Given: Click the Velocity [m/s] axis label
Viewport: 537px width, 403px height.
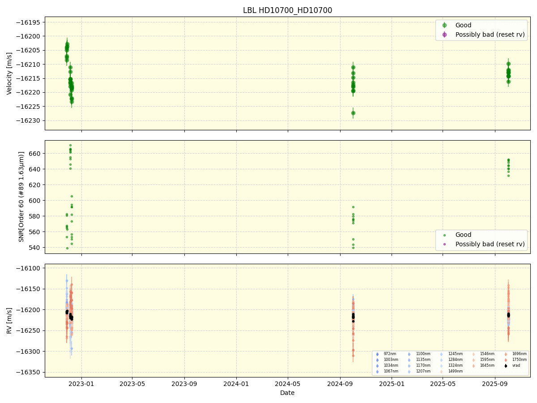Looking at the screenshot, I should (x=9, y=73).
